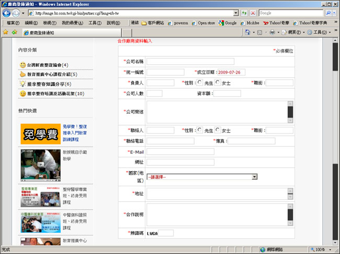
Task: Open the 我的最愛(A) menu
Action: (x=72, y=23)
